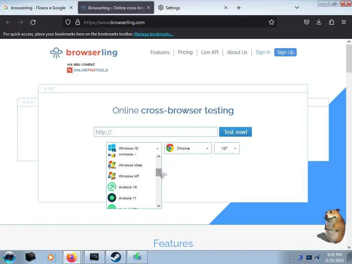Click the ONLINEPNGTOOLS red icon

pos(69,70)
